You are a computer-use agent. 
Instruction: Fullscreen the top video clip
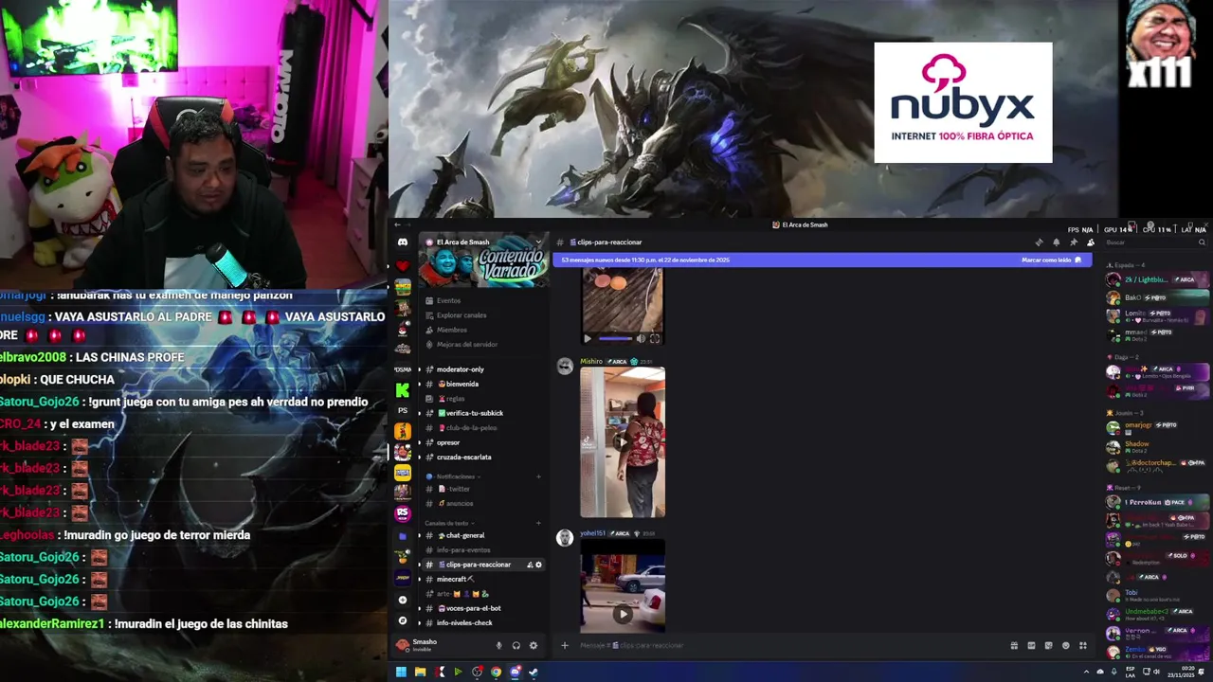click(x=654, y=338)
